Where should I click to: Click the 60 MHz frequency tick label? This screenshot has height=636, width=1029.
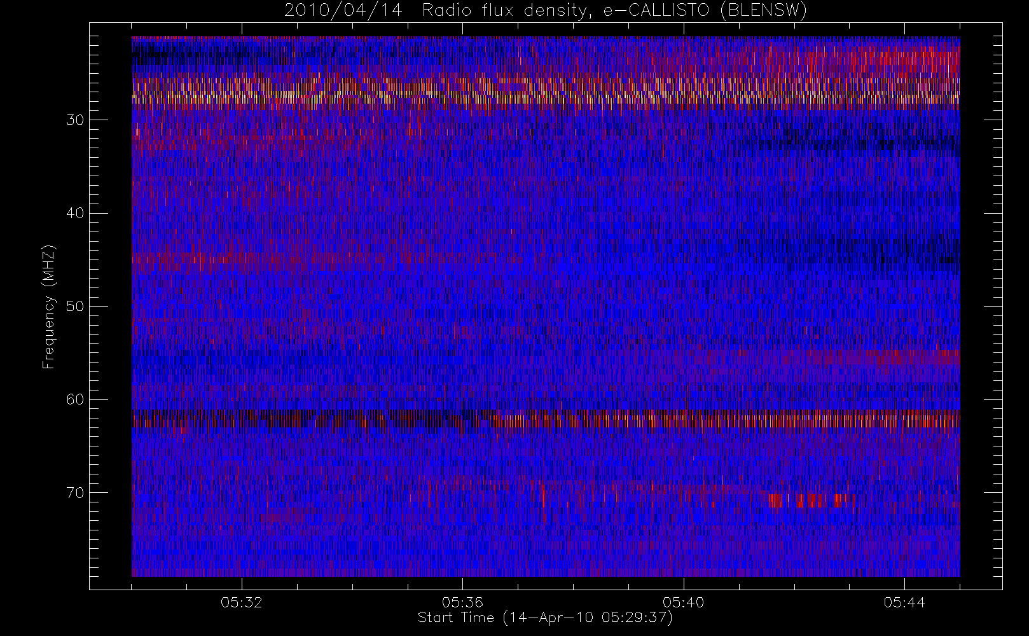coord(75,399)
